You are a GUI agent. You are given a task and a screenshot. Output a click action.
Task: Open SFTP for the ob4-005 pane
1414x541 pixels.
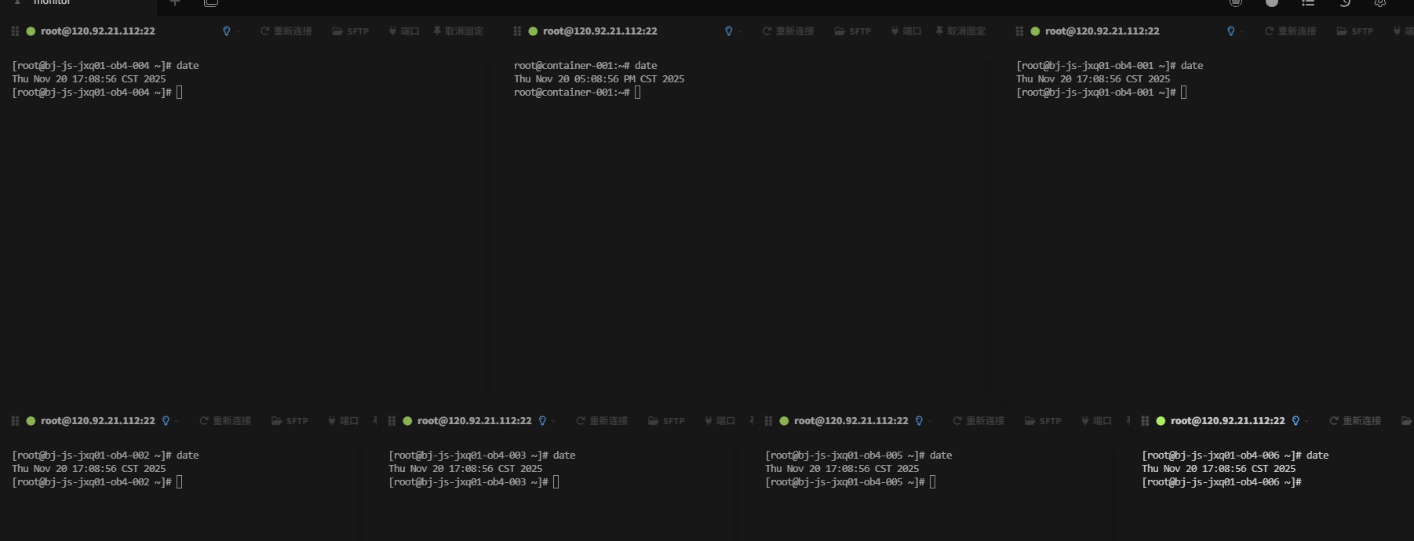click(x=1042, y=421)
